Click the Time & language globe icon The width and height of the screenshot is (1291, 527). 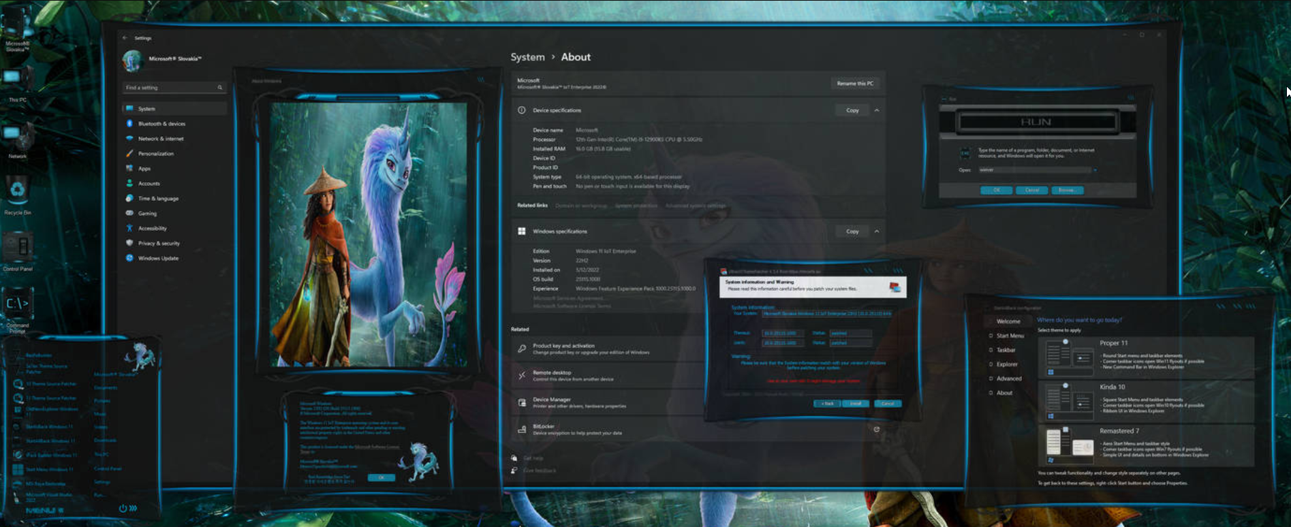(129, 198)
